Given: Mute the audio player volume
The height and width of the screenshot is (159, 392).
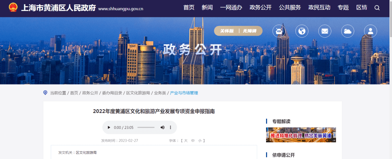Looking at the screenshot, I should (x=163, y=127).
